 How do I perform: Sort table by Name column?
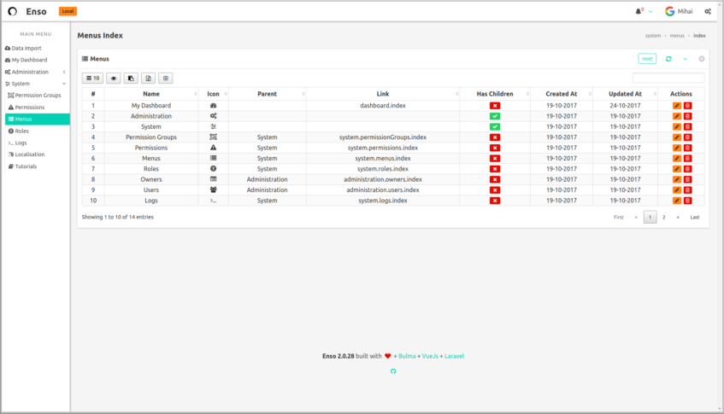pyautogui.click(x=151, y=94)
